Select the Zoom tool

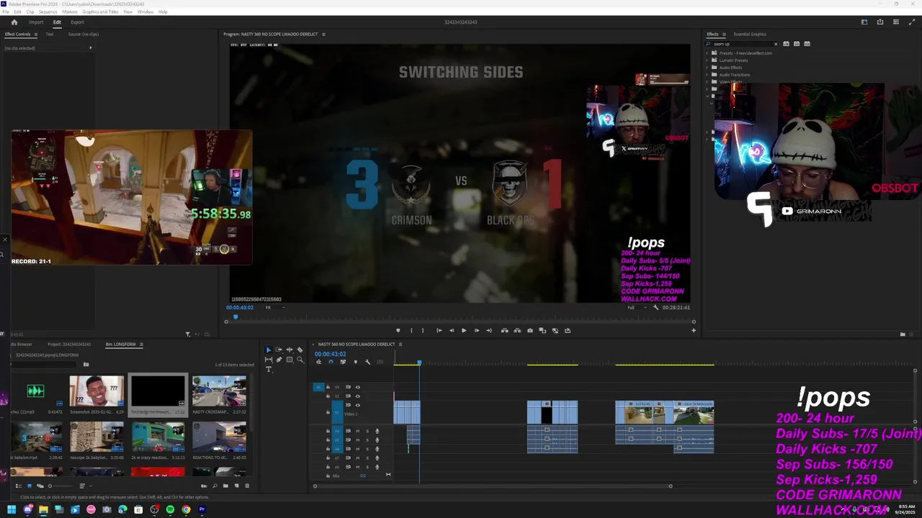pyautogui.click(x=300, y=360)
